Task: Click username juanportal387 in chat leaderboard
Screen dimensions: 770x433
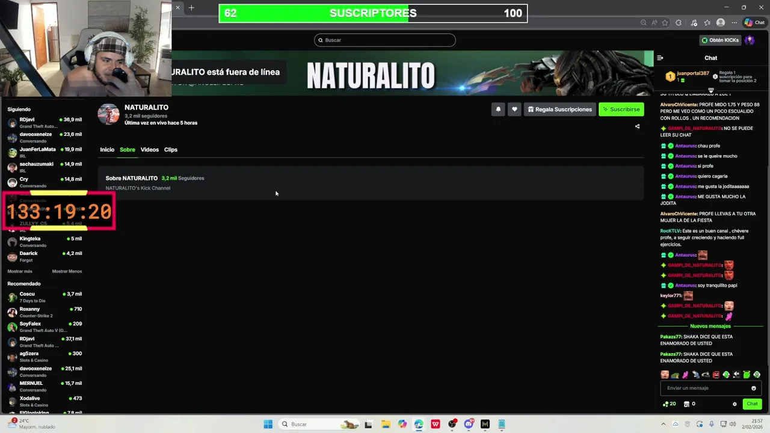Action: click(x=692, y=73)
